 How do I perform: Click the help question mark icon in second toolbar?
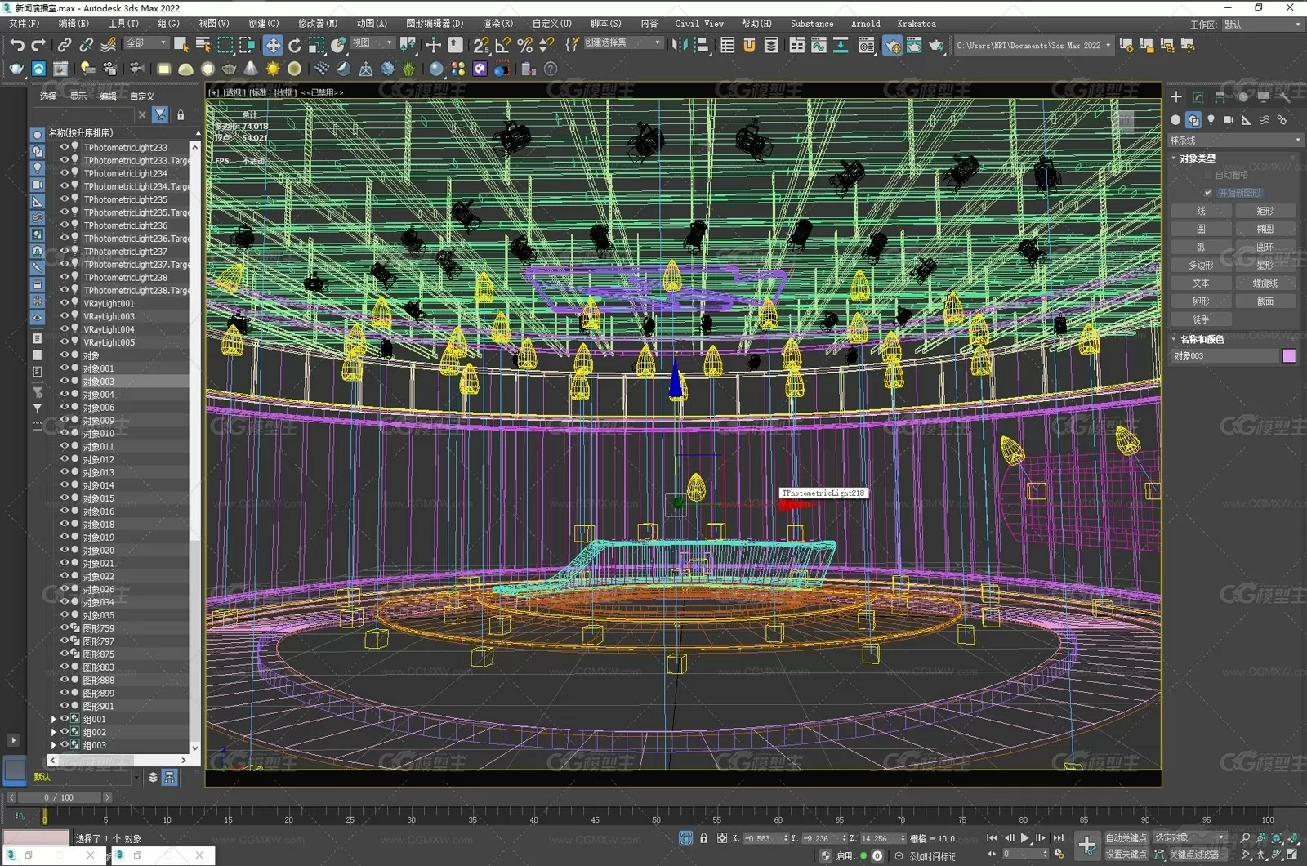point(551,69)
